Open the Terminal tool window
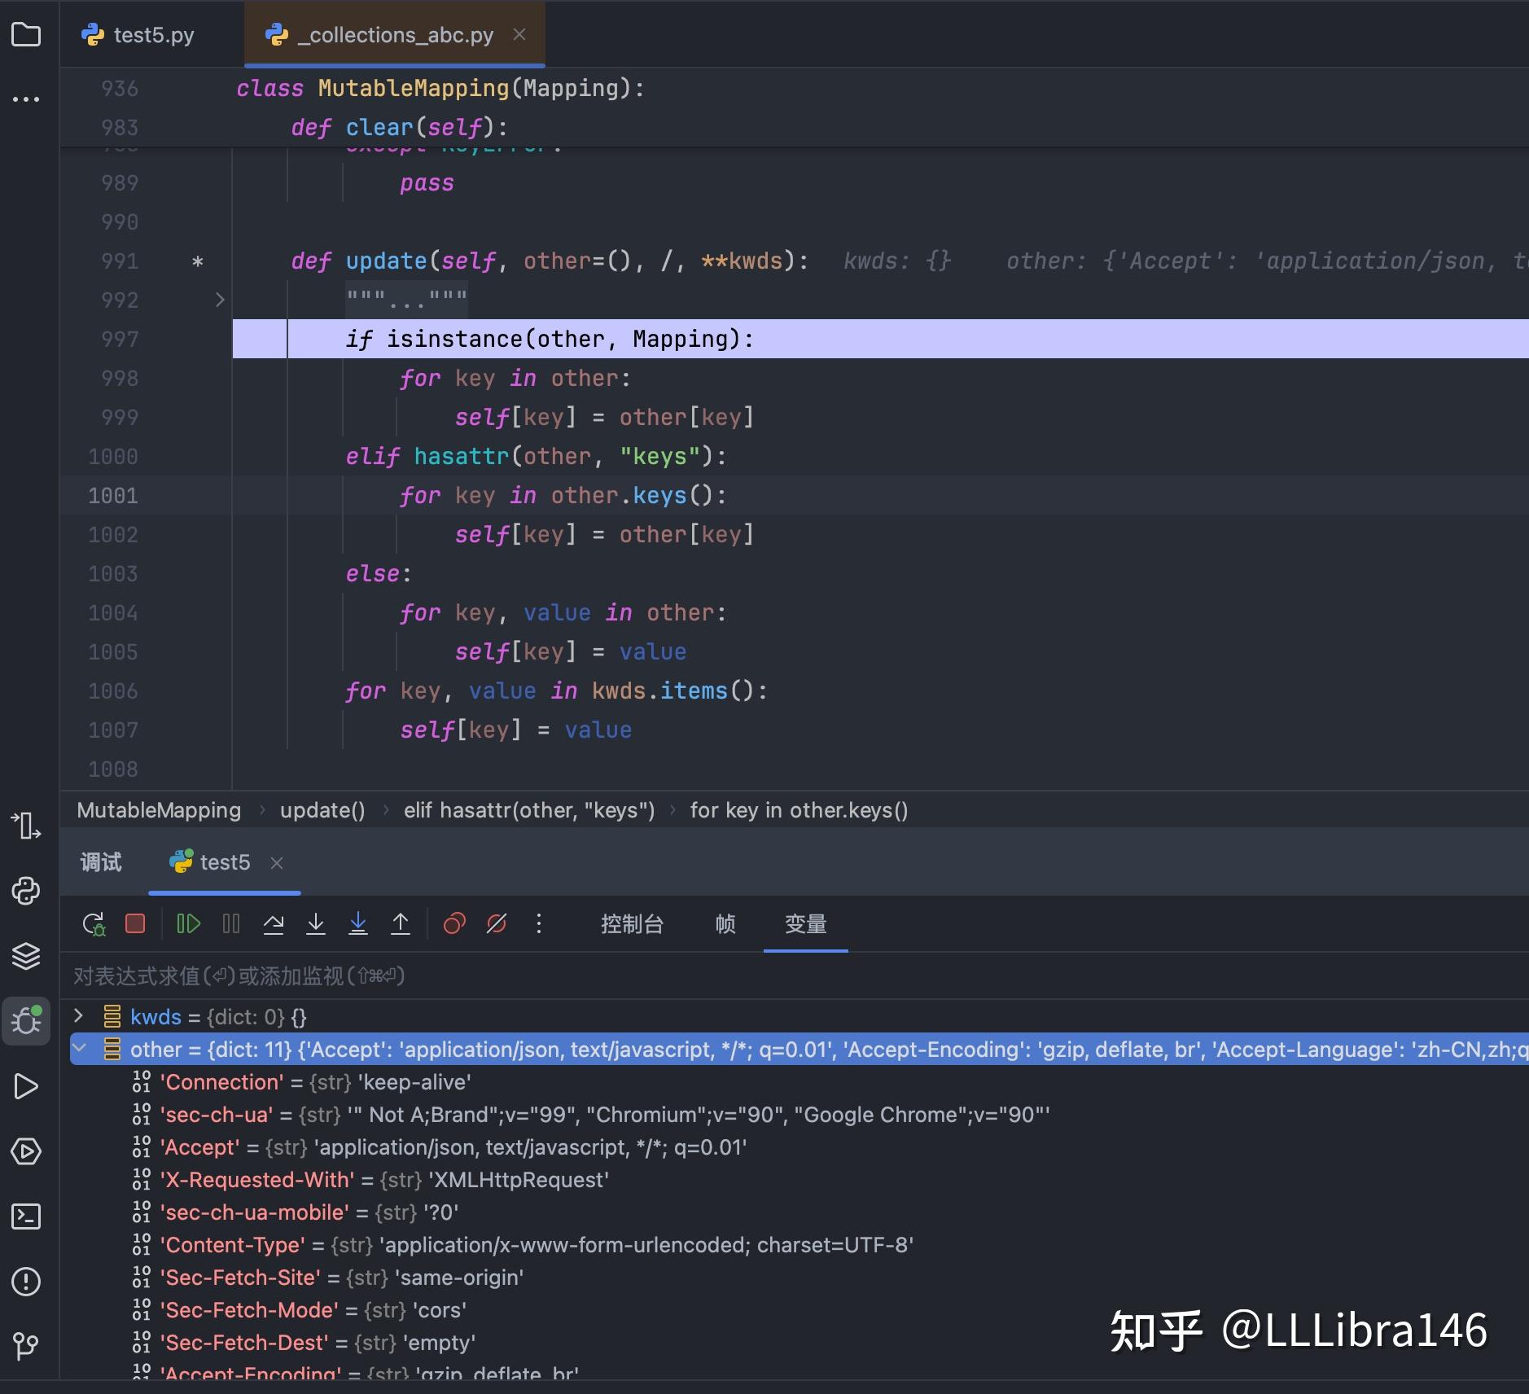The height and width of the screenshot is (1394, 1529). tap(27, 1216)
